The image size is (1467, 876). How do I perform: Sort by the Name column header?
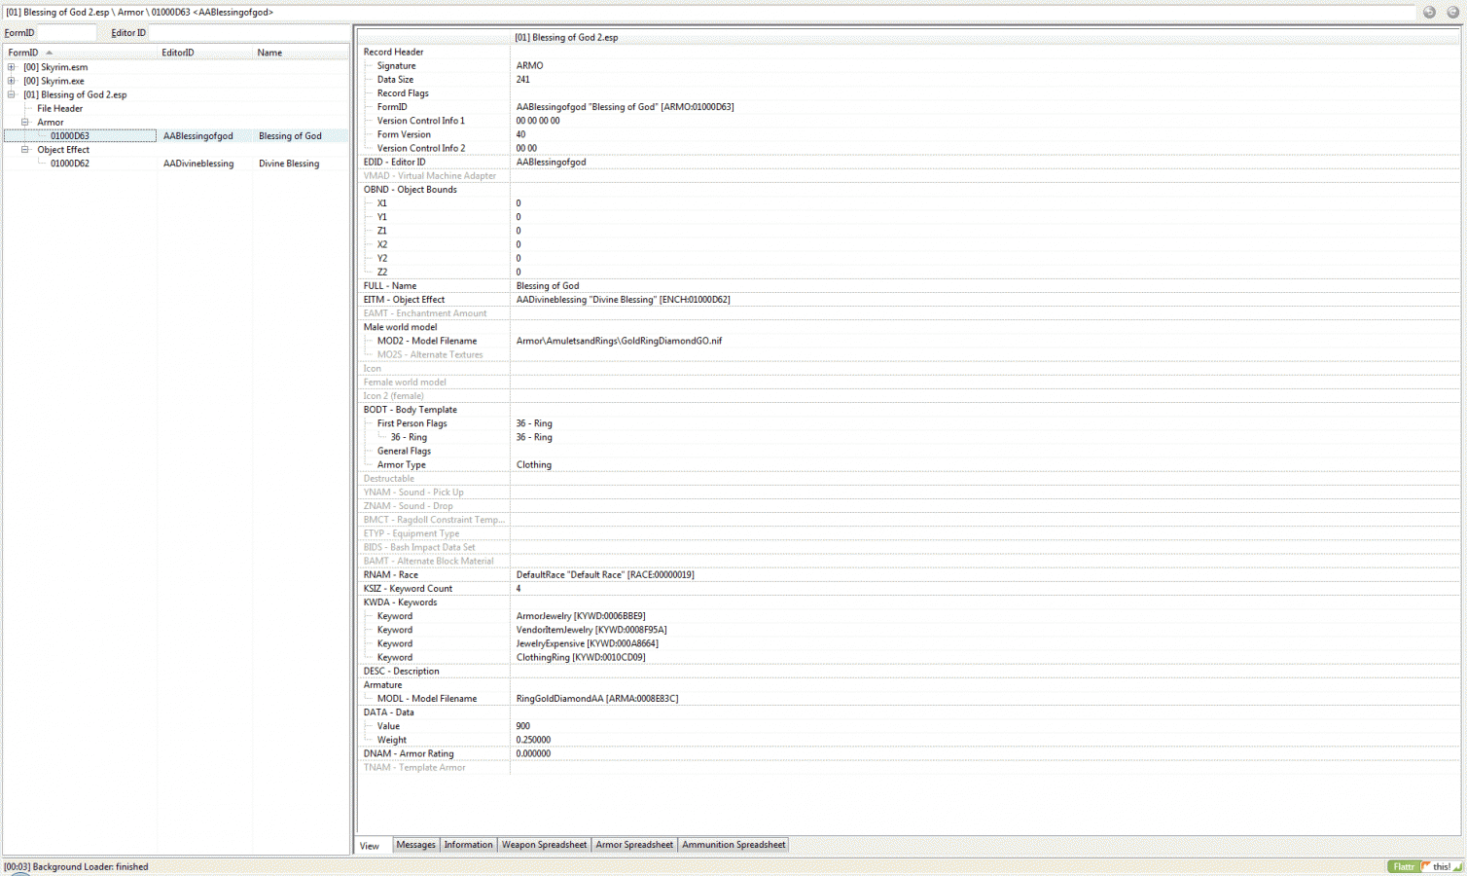269,53
